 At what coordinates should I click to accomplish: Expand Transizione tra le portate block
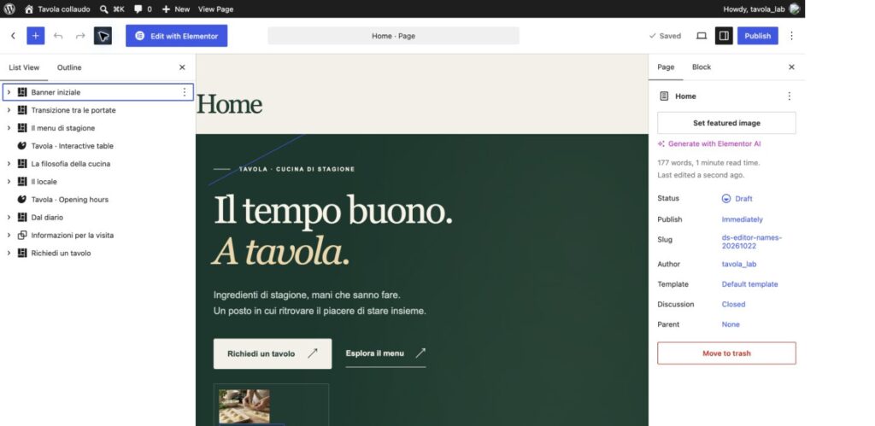pyautogui.click(x=9, y=110)
